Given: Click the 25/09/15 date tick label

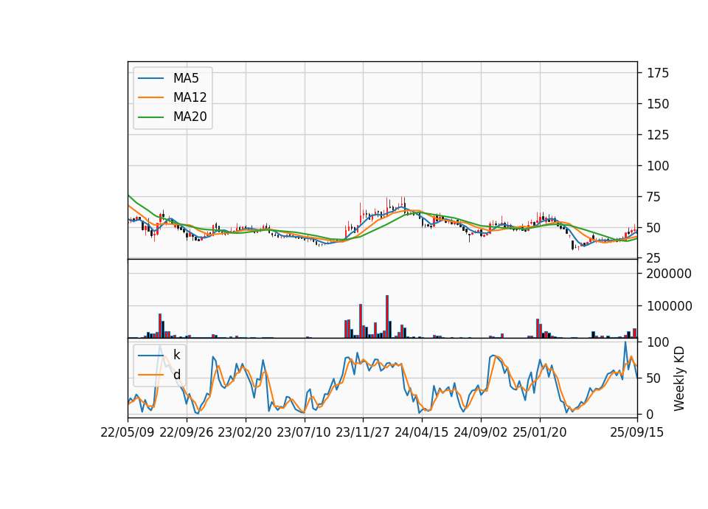Looking at the screenshot, I should [x=637, y=432].
